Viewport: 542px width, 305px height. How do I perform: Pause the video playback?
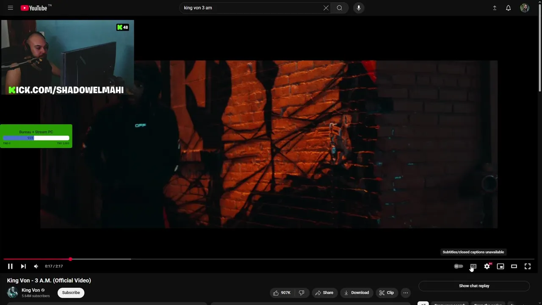[x=10, y=266]
